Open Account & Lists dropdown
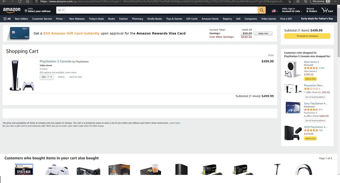The height and width of the screenshot is (183, 340). click(x=292, y=10)
